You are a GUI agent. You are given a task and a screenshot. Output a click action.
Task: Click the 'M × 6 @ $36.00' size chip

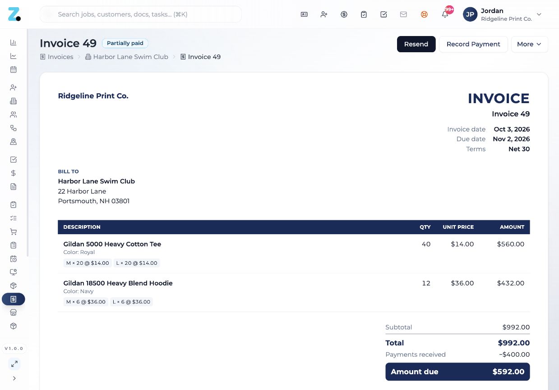tap(86, 302)
